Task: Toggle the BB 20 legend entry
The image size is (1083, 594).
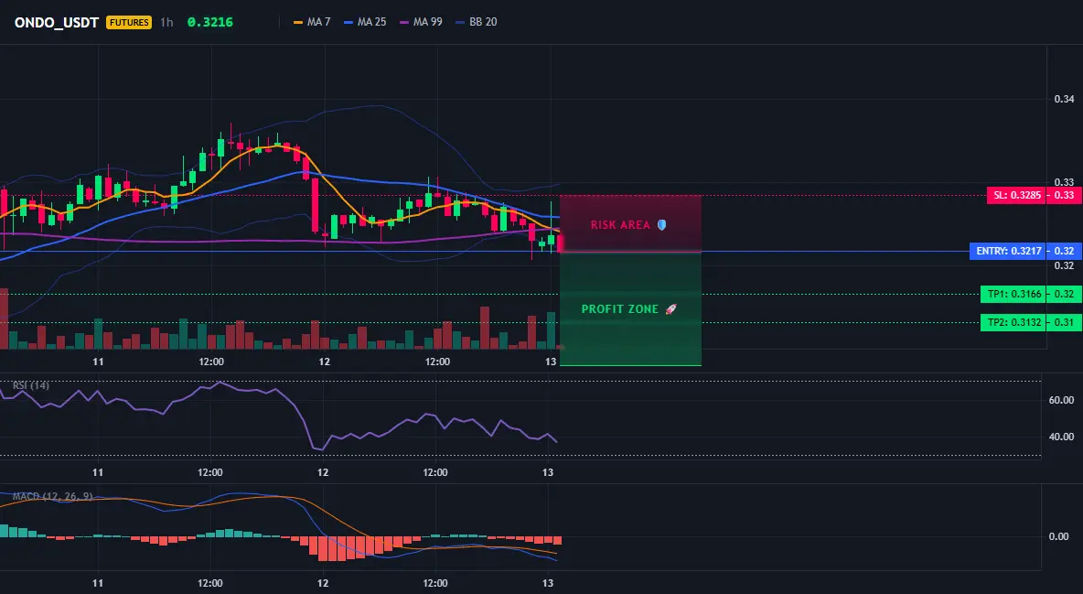Action: 477,22
